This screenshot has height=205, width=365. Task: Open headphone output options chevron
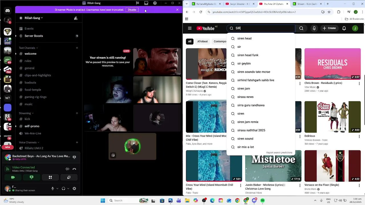[68, 188]
